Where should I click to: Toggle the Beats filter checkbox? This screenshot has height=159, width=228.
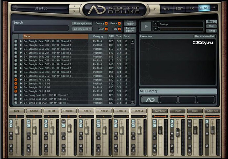120,23
